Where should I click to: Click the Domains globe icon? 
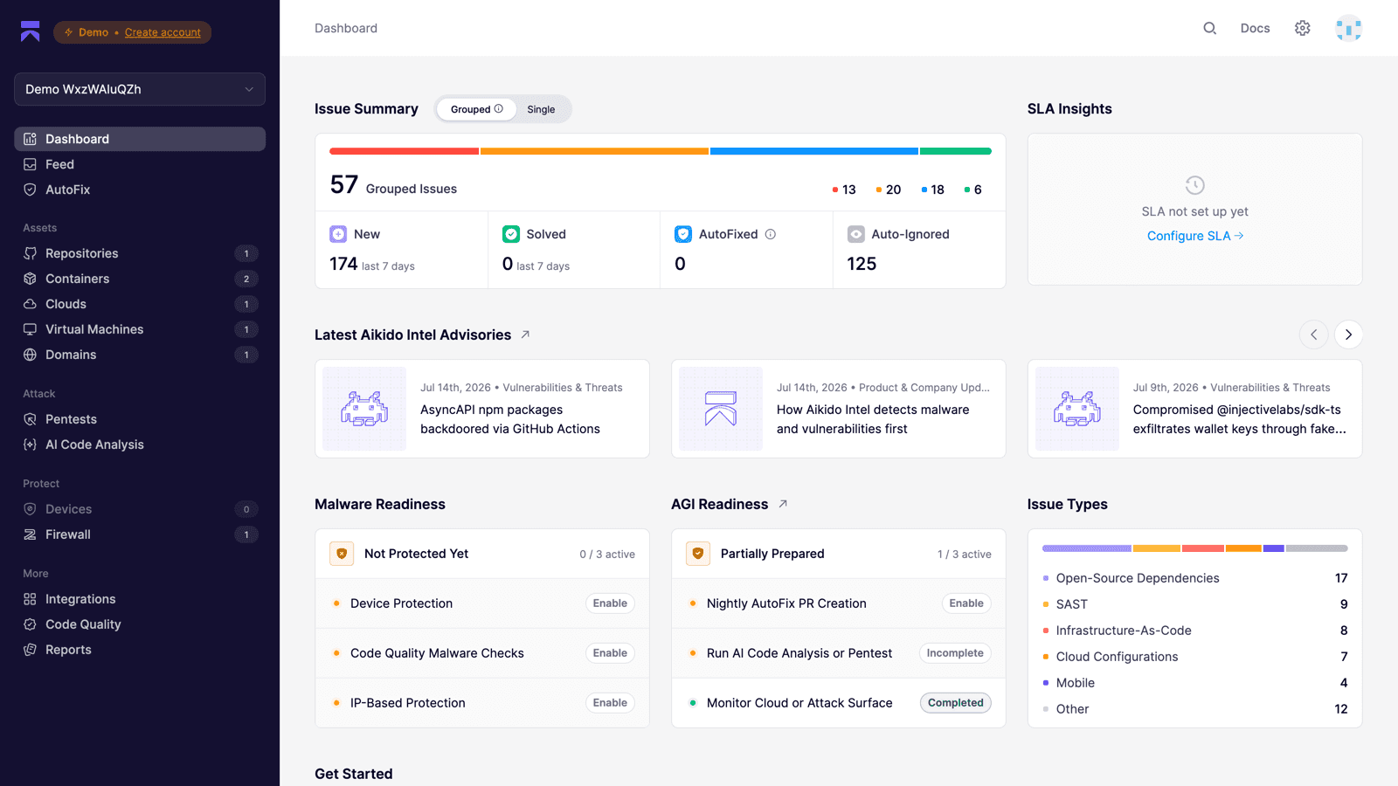(x=30, y=355)
